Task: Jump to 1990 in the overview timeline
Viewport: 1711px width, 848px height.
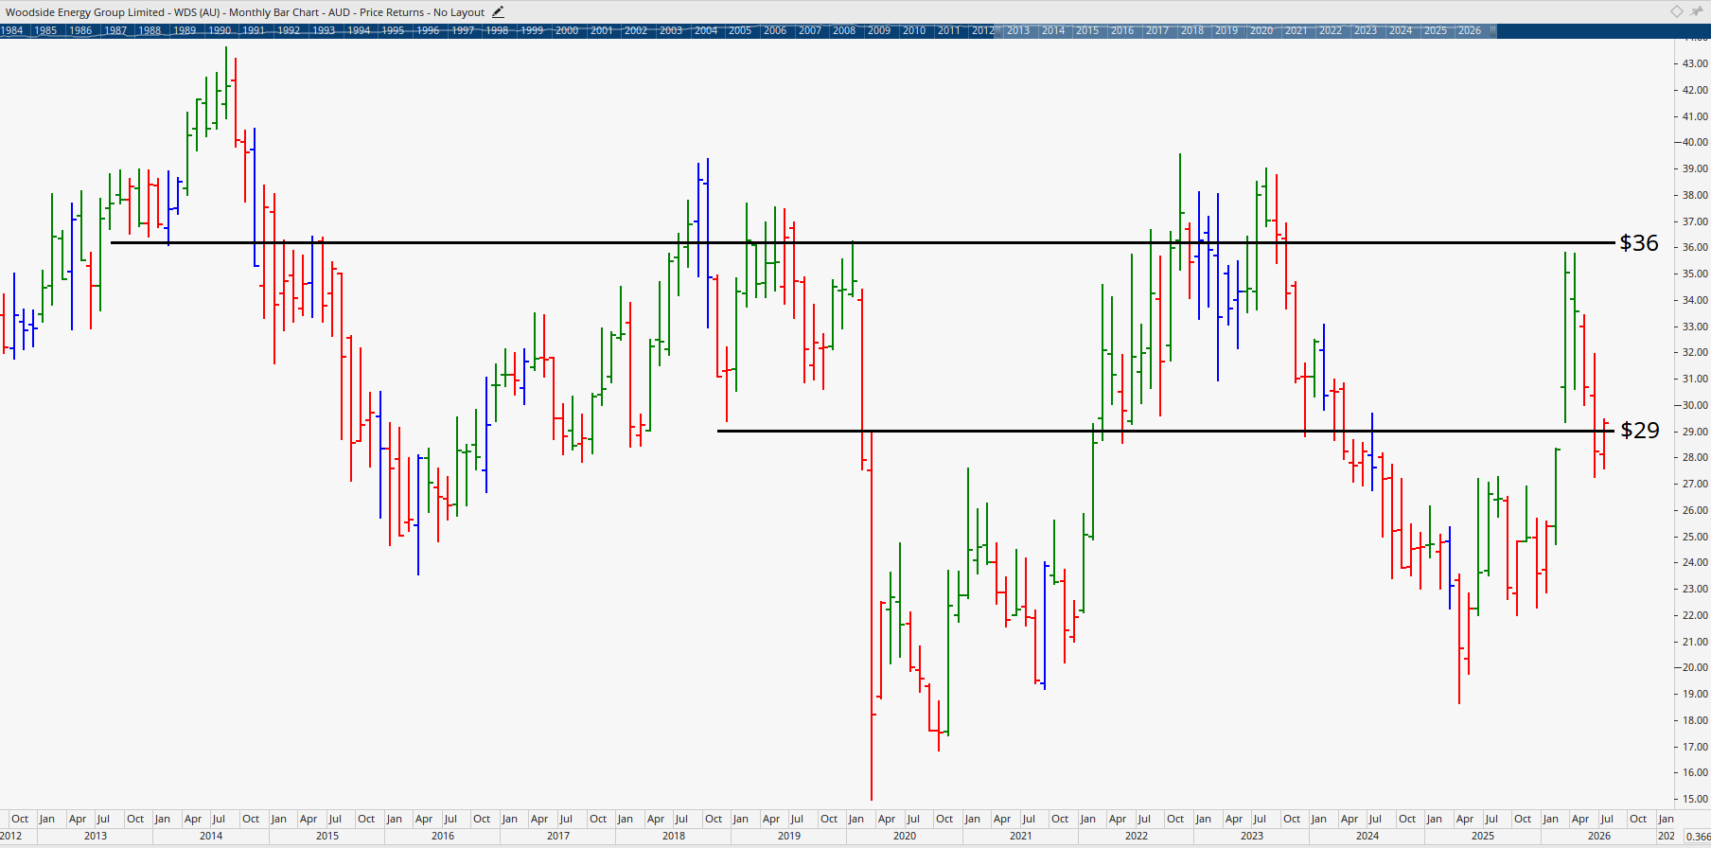Action: 220,30
